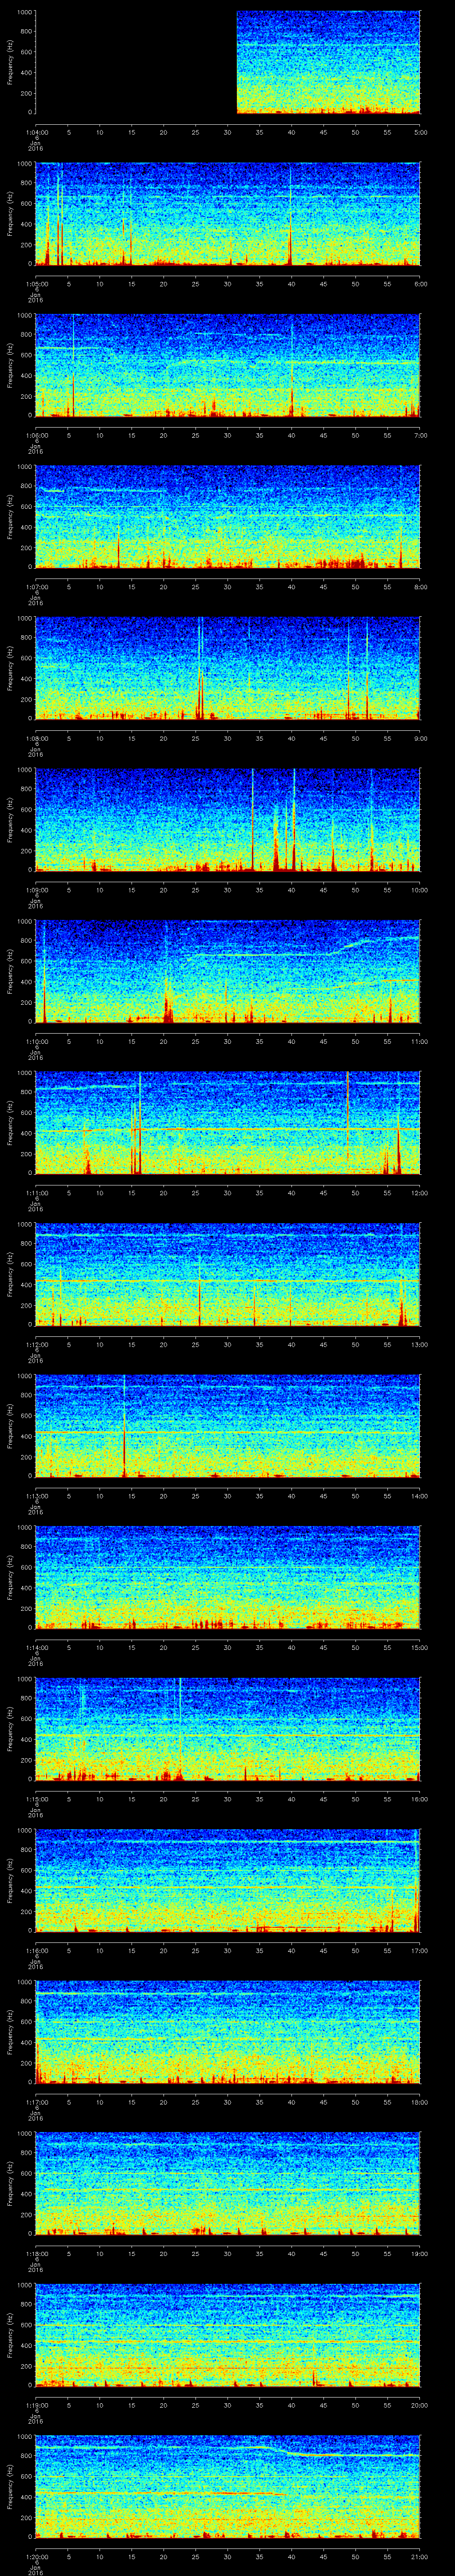Click the "21:00" end time label
The height and width of the screenshot is (2576, 455).
coord(419,2556)
